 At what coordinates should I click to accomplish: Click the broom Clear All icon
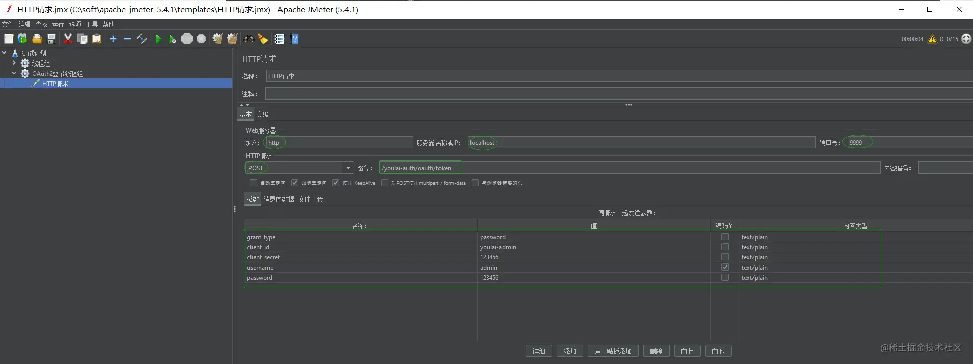[232, 39]
